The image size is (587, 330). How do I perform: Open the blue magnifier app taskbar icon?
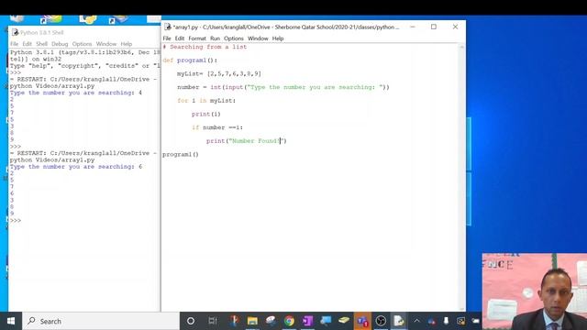[x=326, y=321]
